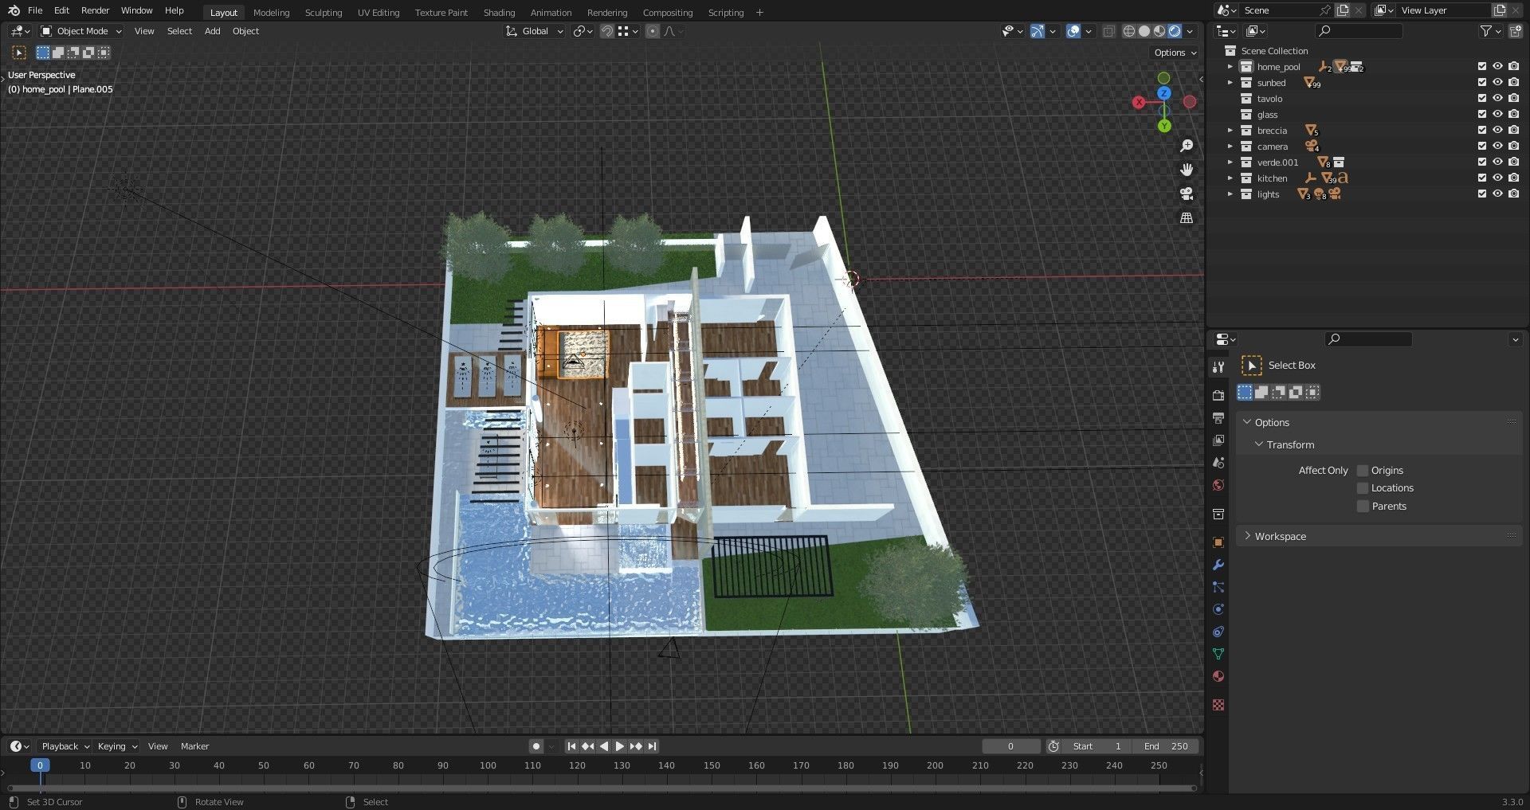
Task: Open the Object Data properties tab icon
Action: coord(1218,654)
